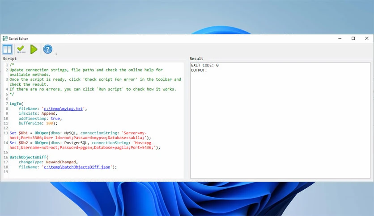The height and width of the screenshot is (216, 374).
Task: Open the c:\temp\myLog.txt link
Action: (x=63, y=109)
